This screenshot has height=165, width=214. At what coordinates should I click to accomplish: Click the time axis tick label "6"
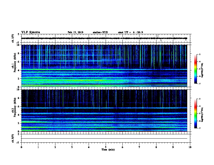tap(122, 147)
